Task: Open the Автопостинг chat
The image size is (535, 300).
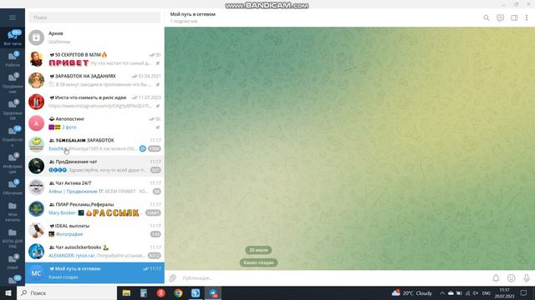Action: pyautogui.click(x=94, y=123)
